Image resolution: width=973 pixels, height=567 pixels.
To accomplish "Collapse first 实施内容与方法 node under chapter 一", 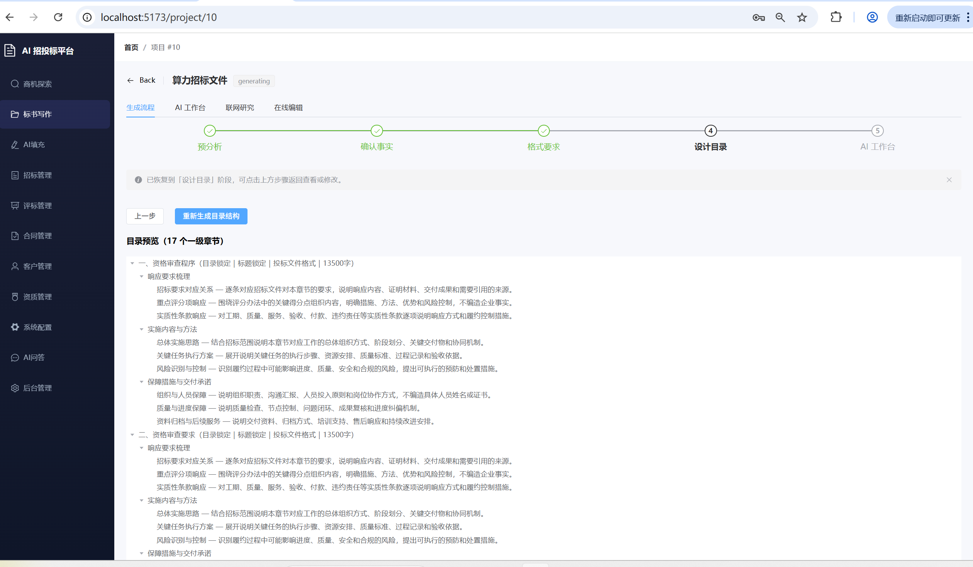I will pos(141,329).
